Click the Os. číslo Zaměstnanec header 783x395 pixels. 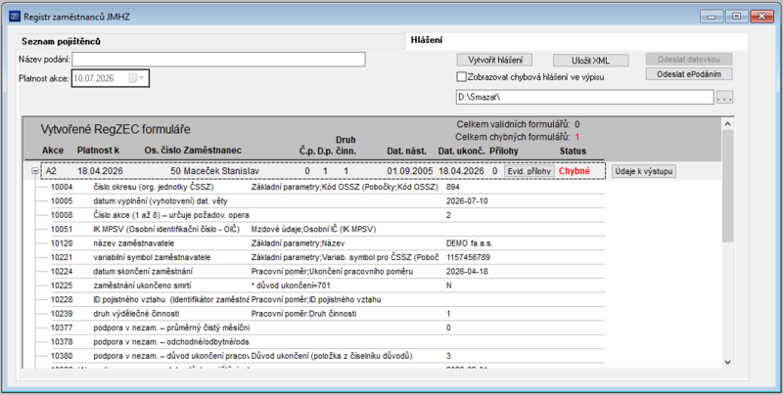(x=193, y=151)
